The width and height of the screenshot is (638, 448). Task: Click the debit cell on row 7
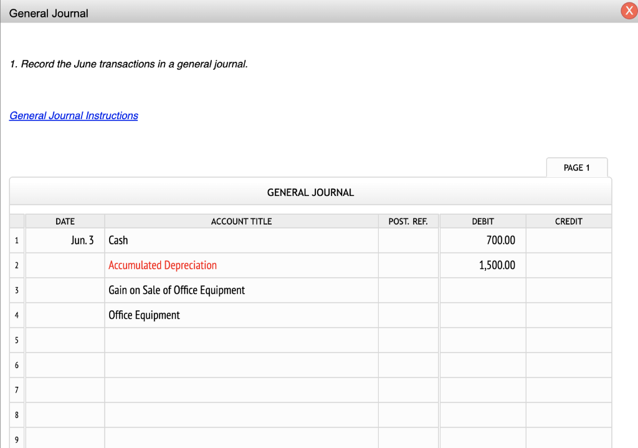[x=482, y=390]
